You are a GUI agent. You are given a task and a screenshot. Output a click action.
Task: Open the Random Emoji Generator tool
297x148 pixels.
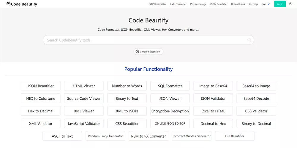pyautogui.click(x=105, y=136)
